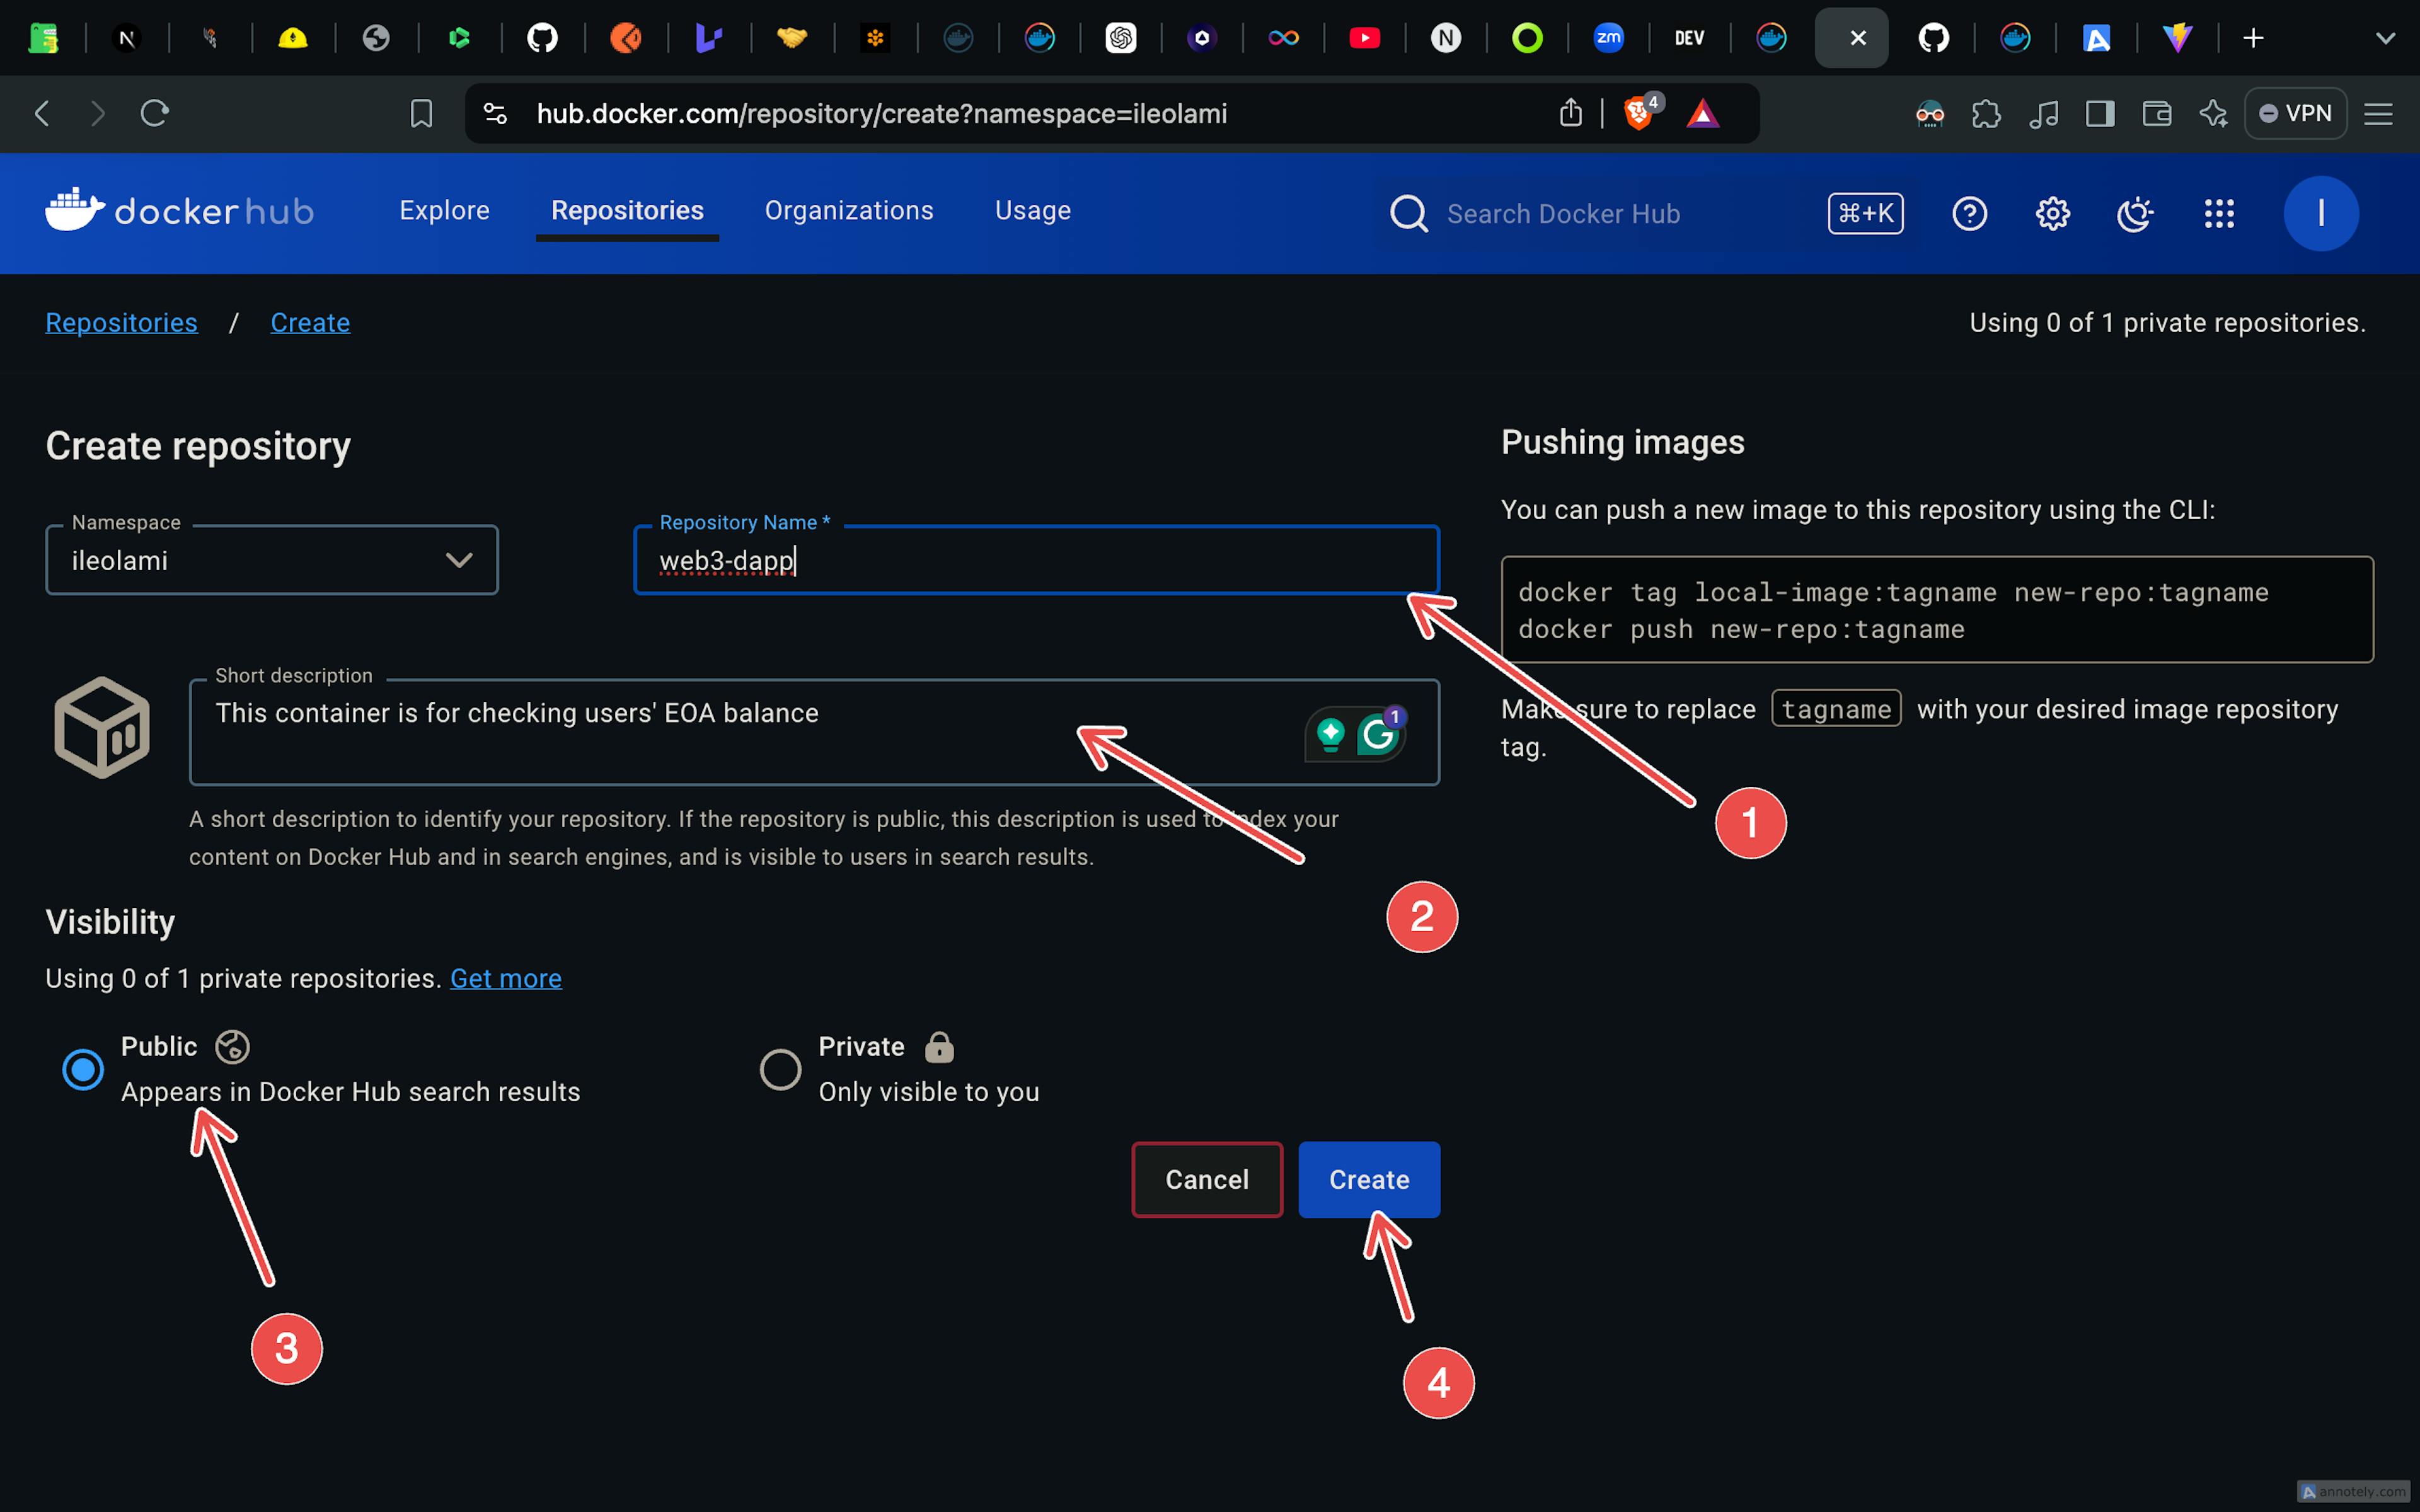Switch to the DEV tab
The width and height of the screenshot is (2420, 1512).
pyautogui.click(x=1689, y=38)
